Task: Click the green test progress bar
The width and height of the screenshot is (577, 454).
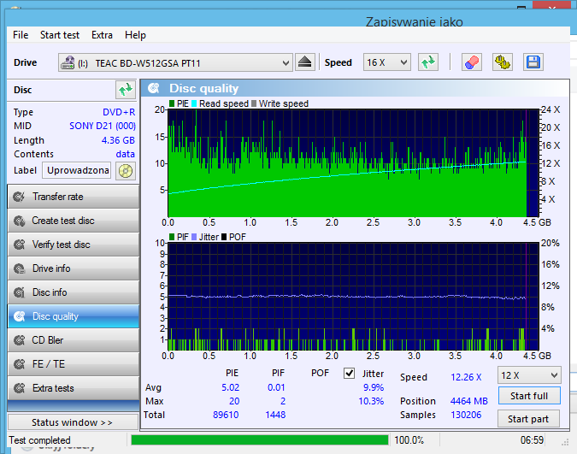Action: (x=260, y=440)
